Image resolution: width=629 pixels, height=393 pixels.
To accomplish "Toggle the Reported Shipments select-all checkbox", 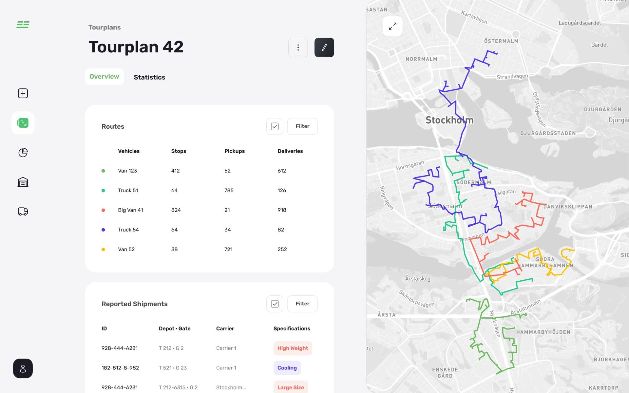I will (x=275, y=304).
